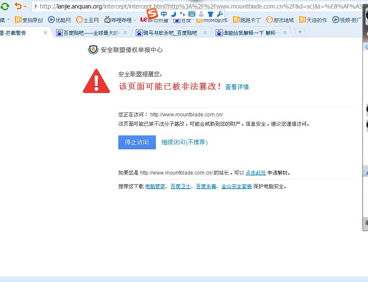Close the 百度贴吧——全球最大的 tab

click(125, 33)
